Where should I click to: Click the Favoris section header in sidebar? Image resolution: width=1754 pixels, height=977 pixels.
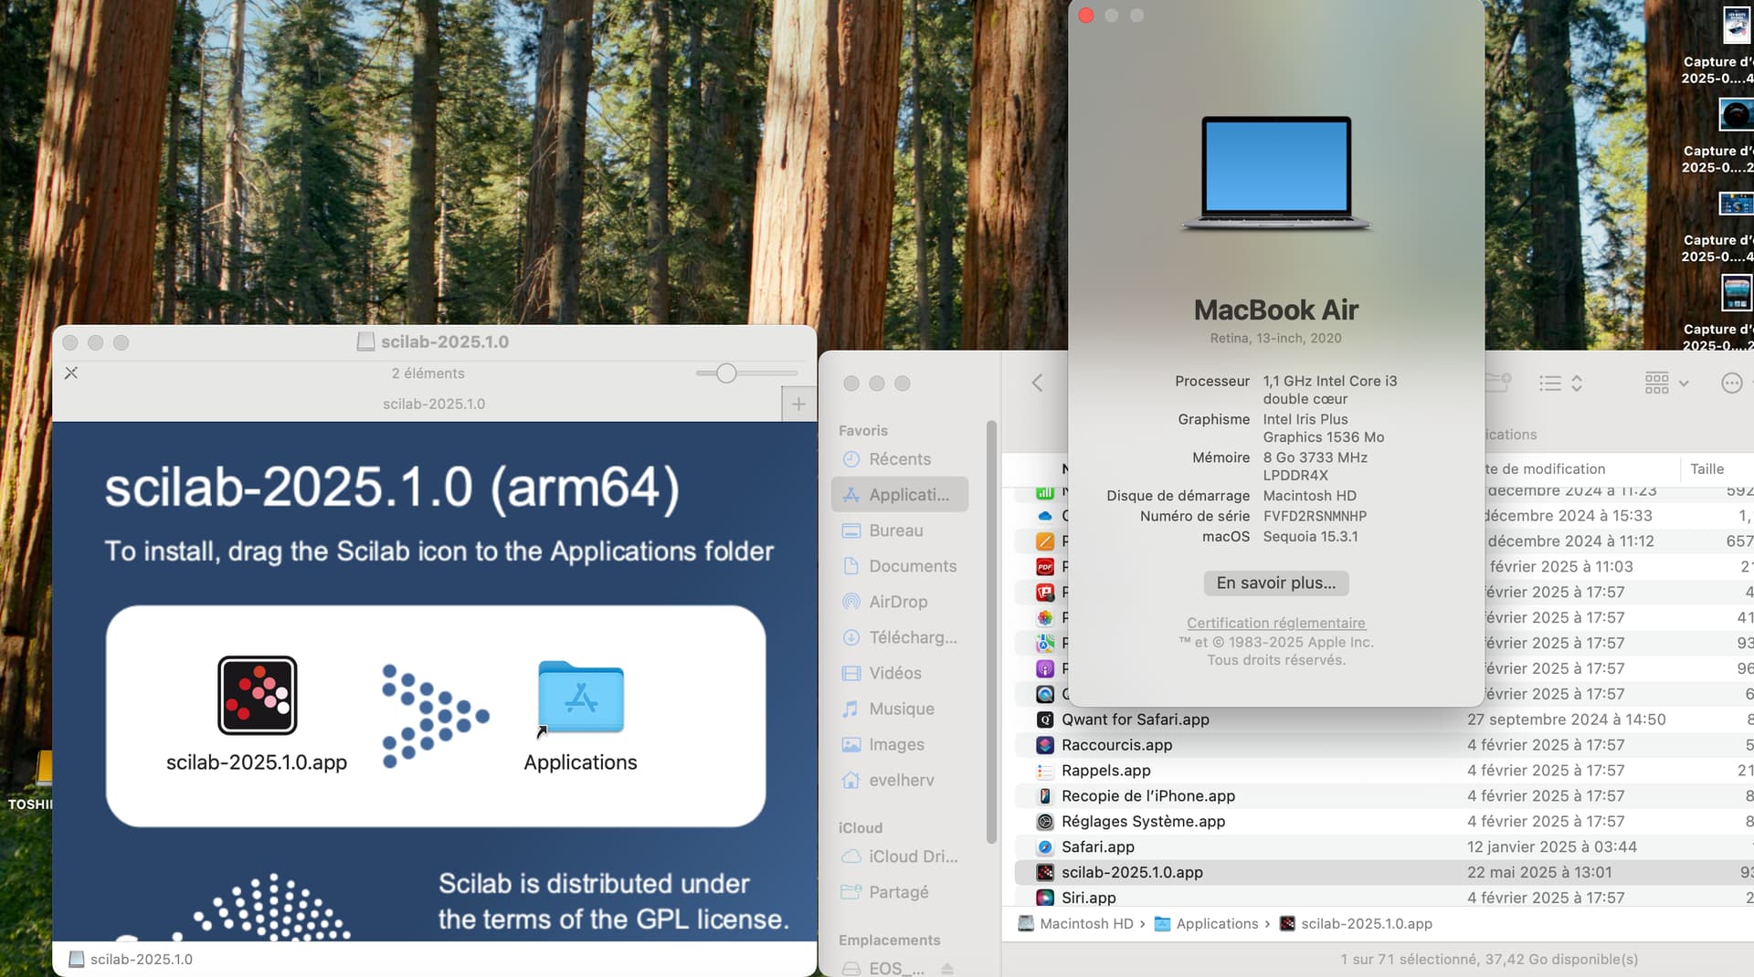tap(863, 430)
